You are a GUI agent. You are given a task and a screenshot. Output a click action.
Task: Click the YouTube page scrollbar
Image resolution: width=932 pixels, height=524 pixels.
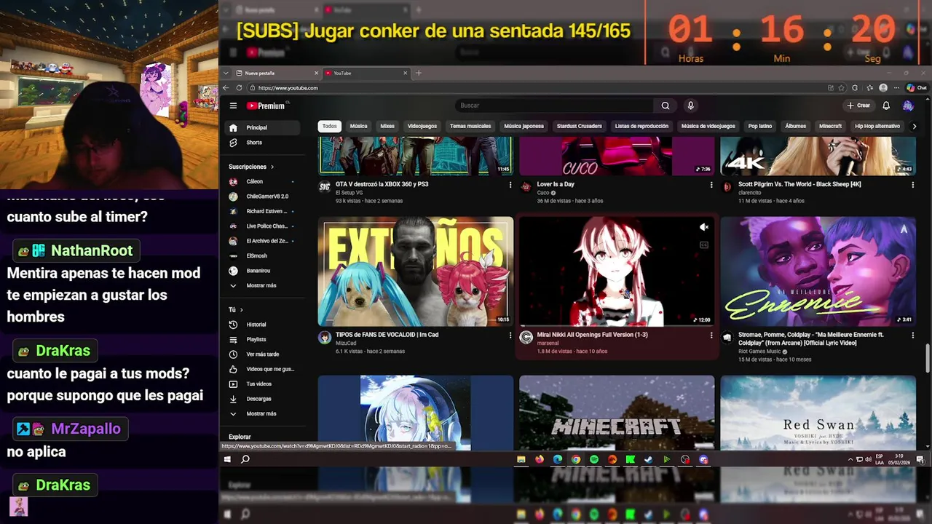(x=927, y=357)
